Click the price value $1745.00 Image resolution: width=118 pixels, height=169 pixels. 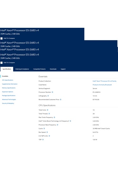(96, 100)
